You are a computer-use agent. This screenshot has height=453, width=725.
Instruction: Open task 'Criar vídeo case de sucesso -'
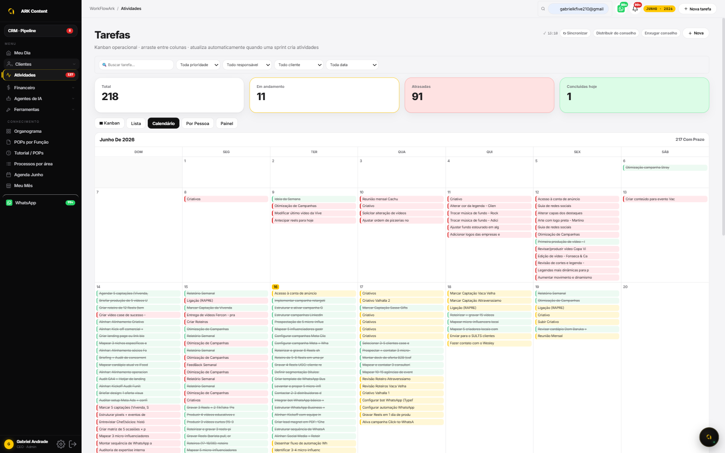coord(138,315)
